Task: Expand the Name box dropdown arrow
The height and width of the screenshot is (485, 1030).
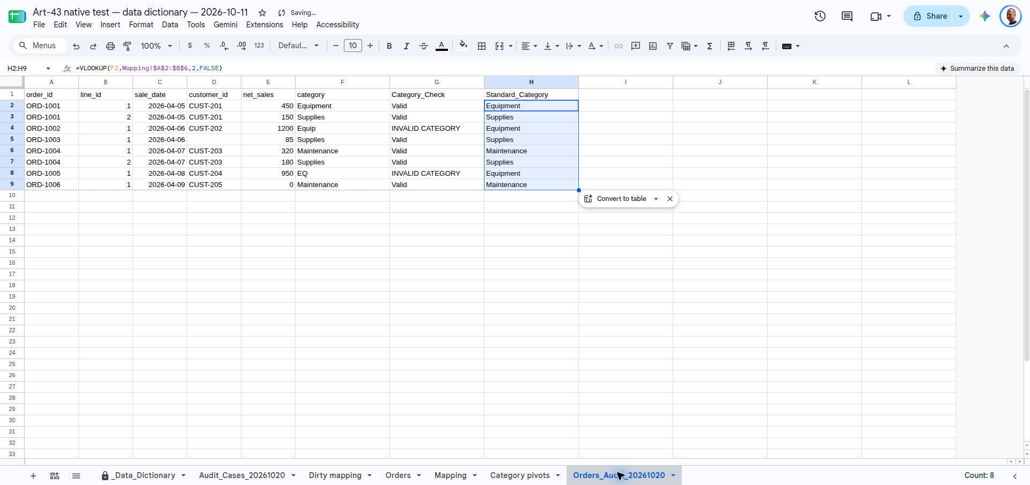Action: pos(48,68)
